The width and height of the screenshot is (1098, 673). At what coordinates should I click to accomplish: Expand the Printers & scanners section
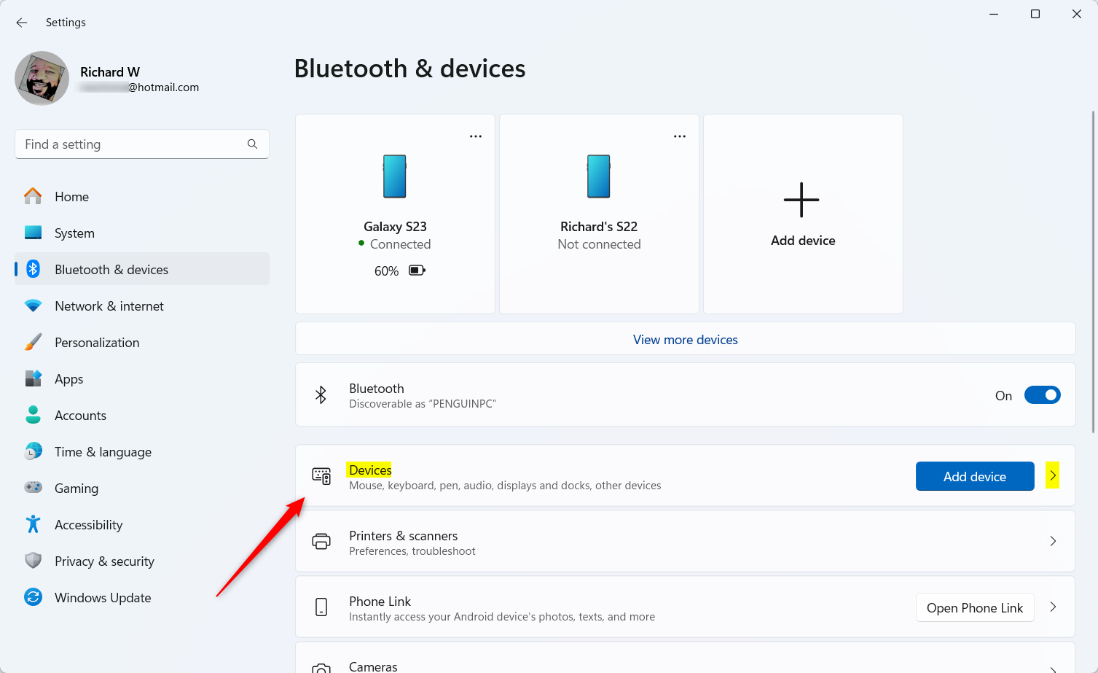tap(1052, 541)
